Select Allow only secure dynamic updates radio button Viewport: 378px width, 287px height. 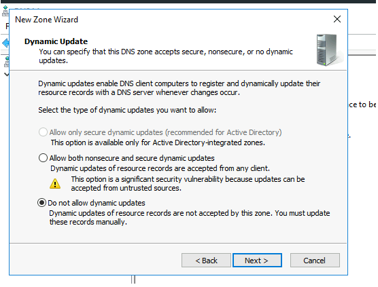click(x=43, y=132)
